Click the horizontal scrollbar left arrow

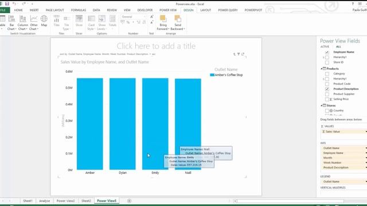(x=235, y=201)
